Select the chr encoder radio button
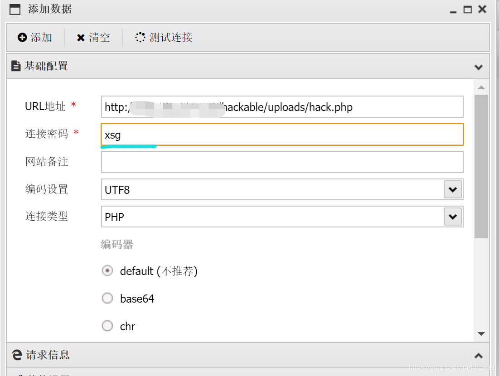Screen dimensions: 499x376 (x=107, y=326)
